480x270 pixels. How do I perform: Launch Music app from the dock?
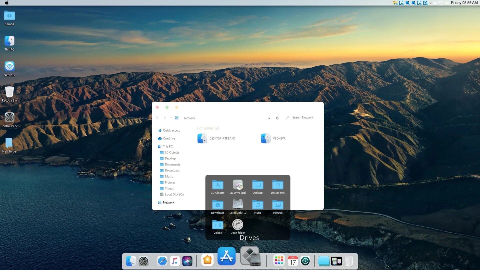coord(175,261)
